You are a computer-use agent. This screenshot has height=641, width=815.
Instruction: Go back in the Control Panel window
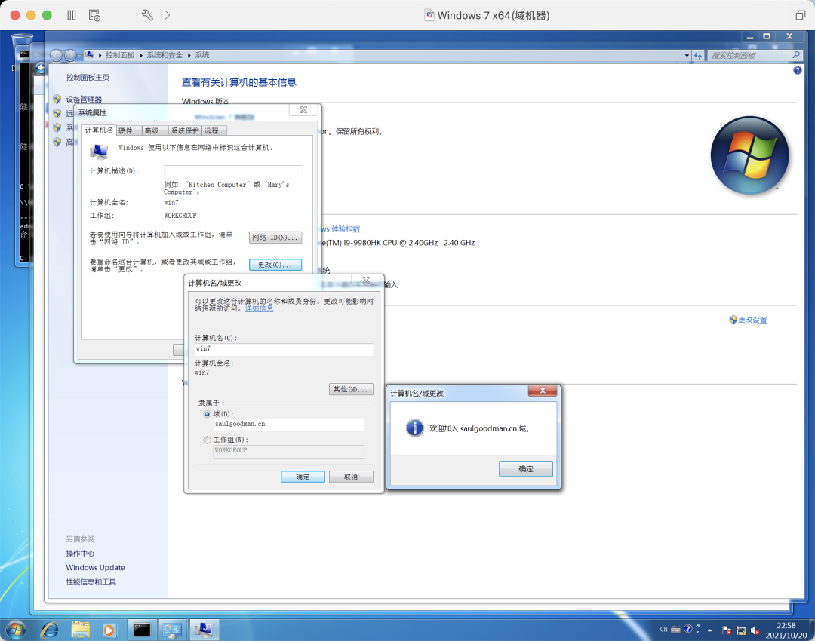pyautogui.click(x=56, y=55)
